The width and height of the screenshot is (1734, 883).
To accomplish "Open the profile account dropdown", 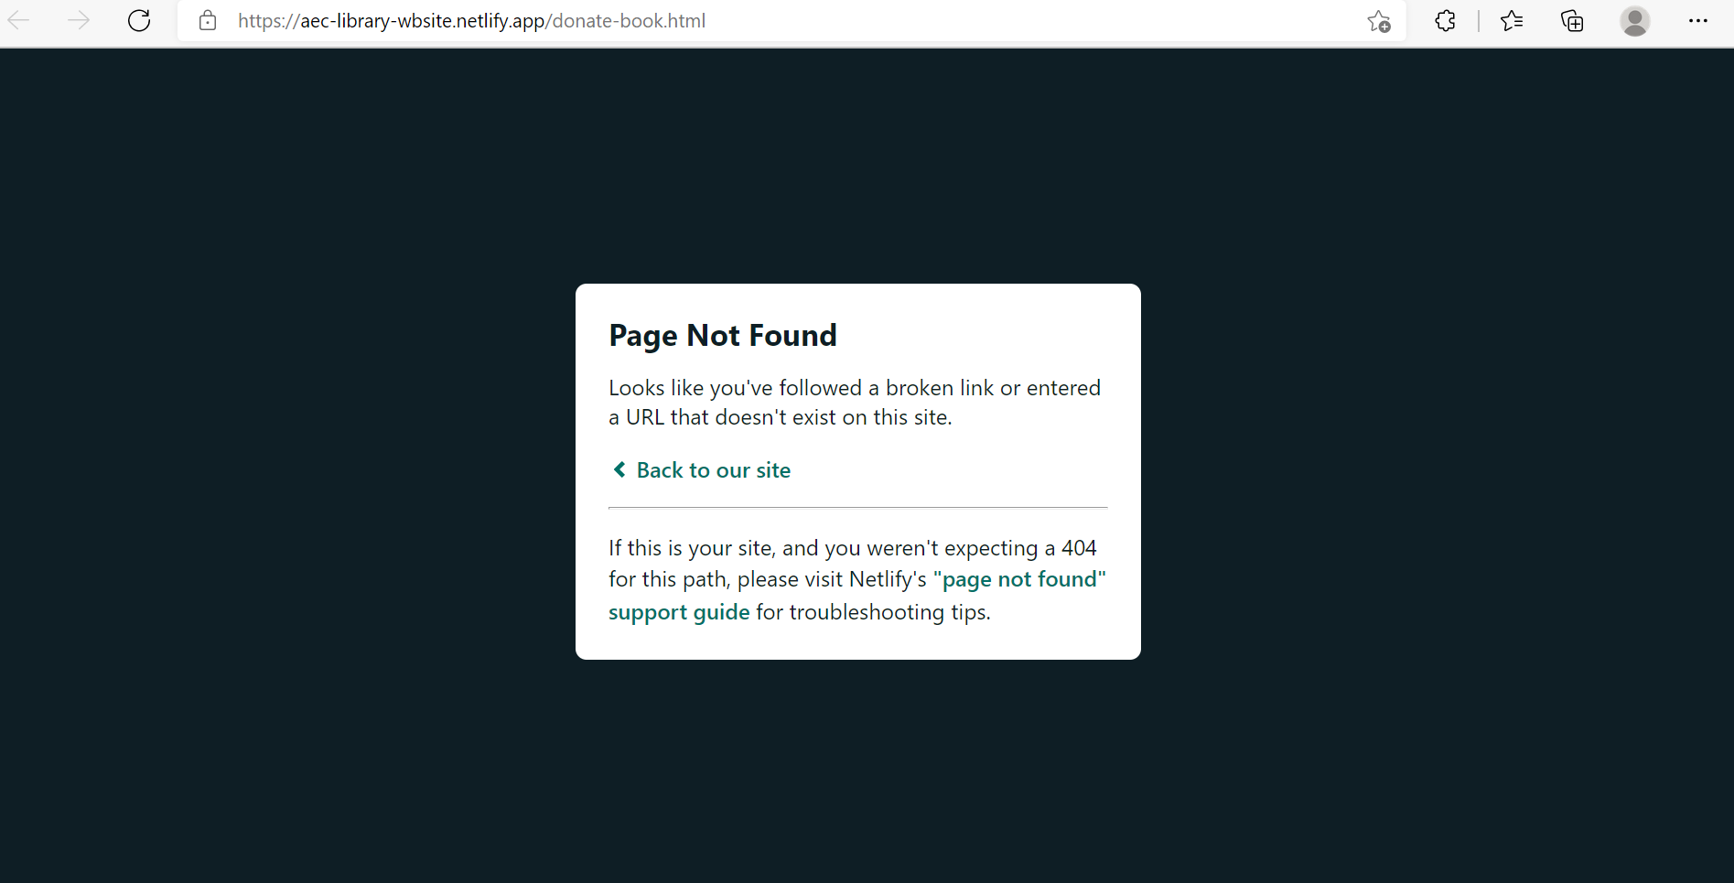I will coord(1635,21).
